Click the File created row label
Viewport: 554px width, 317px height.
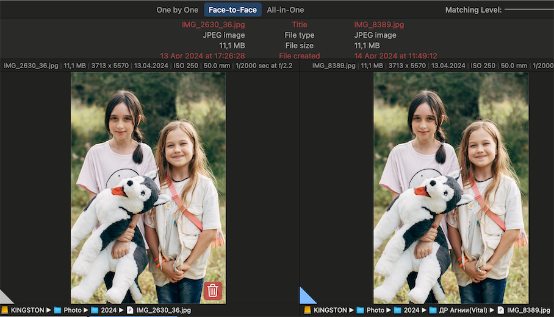pos(299,55)
